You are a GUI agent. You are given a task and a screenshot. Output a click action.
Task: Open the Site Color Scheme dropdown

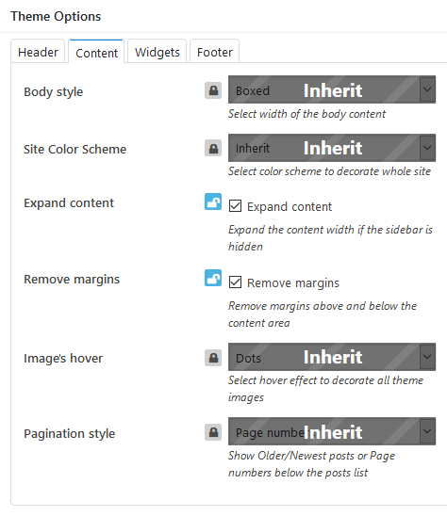tap(332, 148)
